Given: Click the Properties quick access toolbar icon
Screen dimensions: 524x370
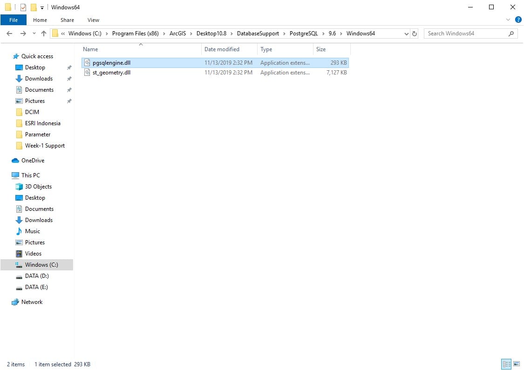Looking at the screenshot, I should [23, 7].
